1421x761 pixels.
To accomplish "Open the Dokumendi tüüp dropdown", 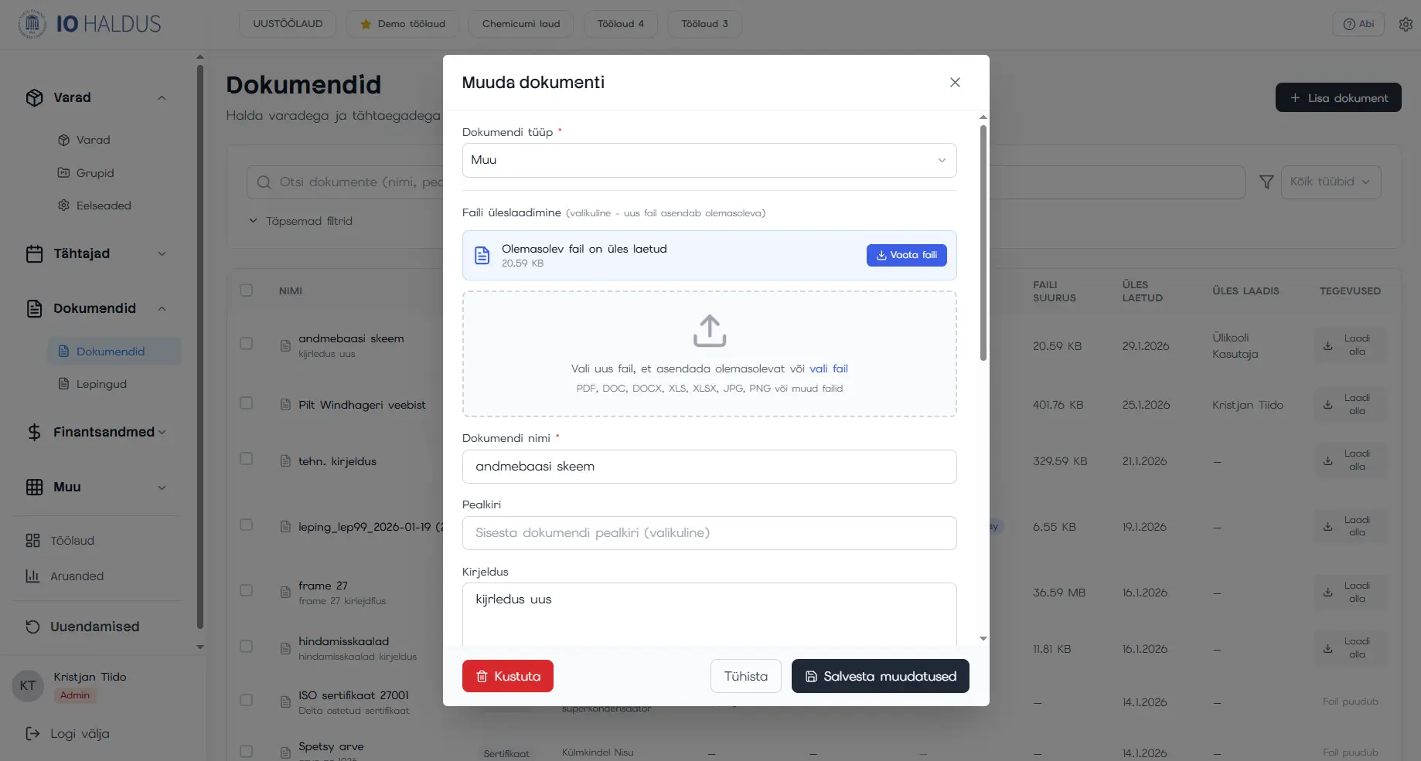I will point(709,160).
